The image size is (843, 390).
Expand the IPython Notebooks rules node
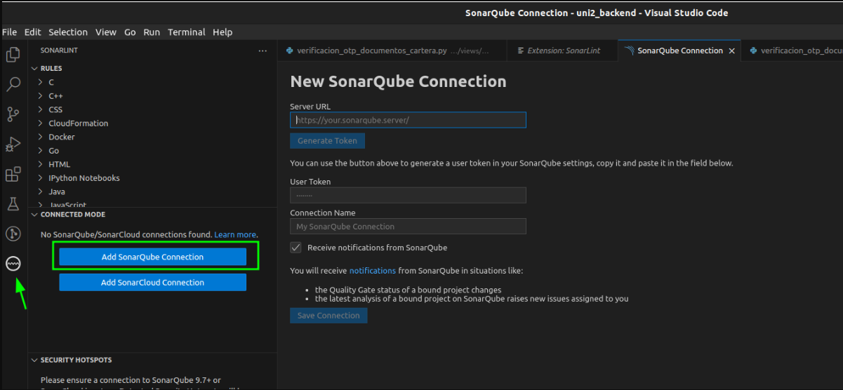pyautogui.click(x=41, y=178)
